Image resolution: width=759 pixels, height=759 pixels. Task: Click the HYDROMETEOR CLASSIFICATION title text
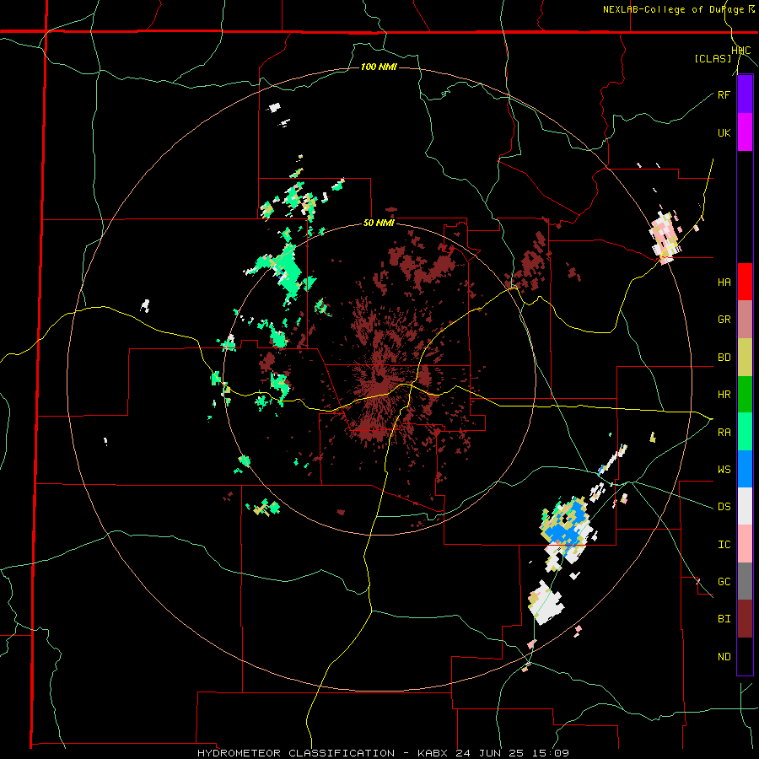click(x=295, y=753)
